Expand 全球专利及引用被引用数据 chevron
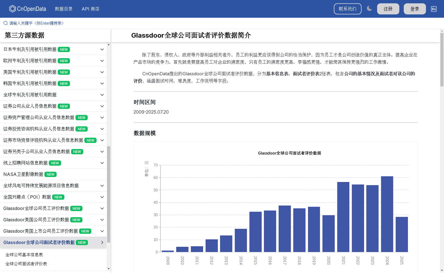 coord(102,95)
